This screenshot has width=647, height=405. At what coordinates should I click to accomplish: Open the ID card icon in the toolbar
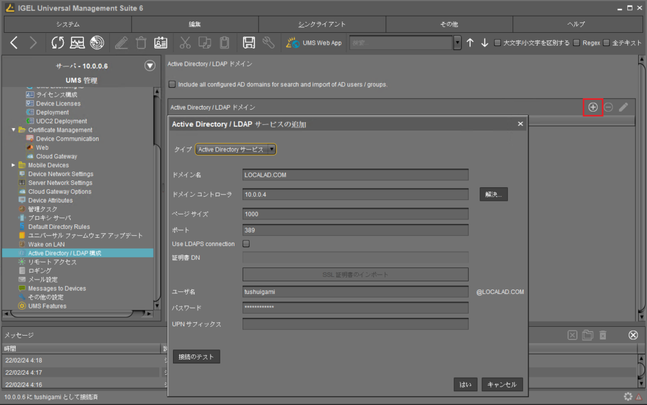[x=160, y=42]
